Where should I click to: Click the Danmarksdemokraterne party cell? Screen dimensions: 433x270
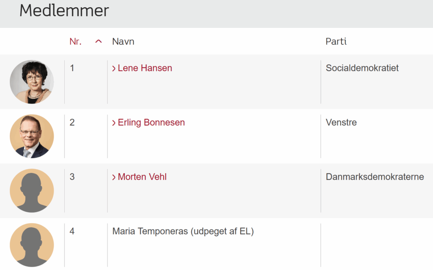click(375, 177)
